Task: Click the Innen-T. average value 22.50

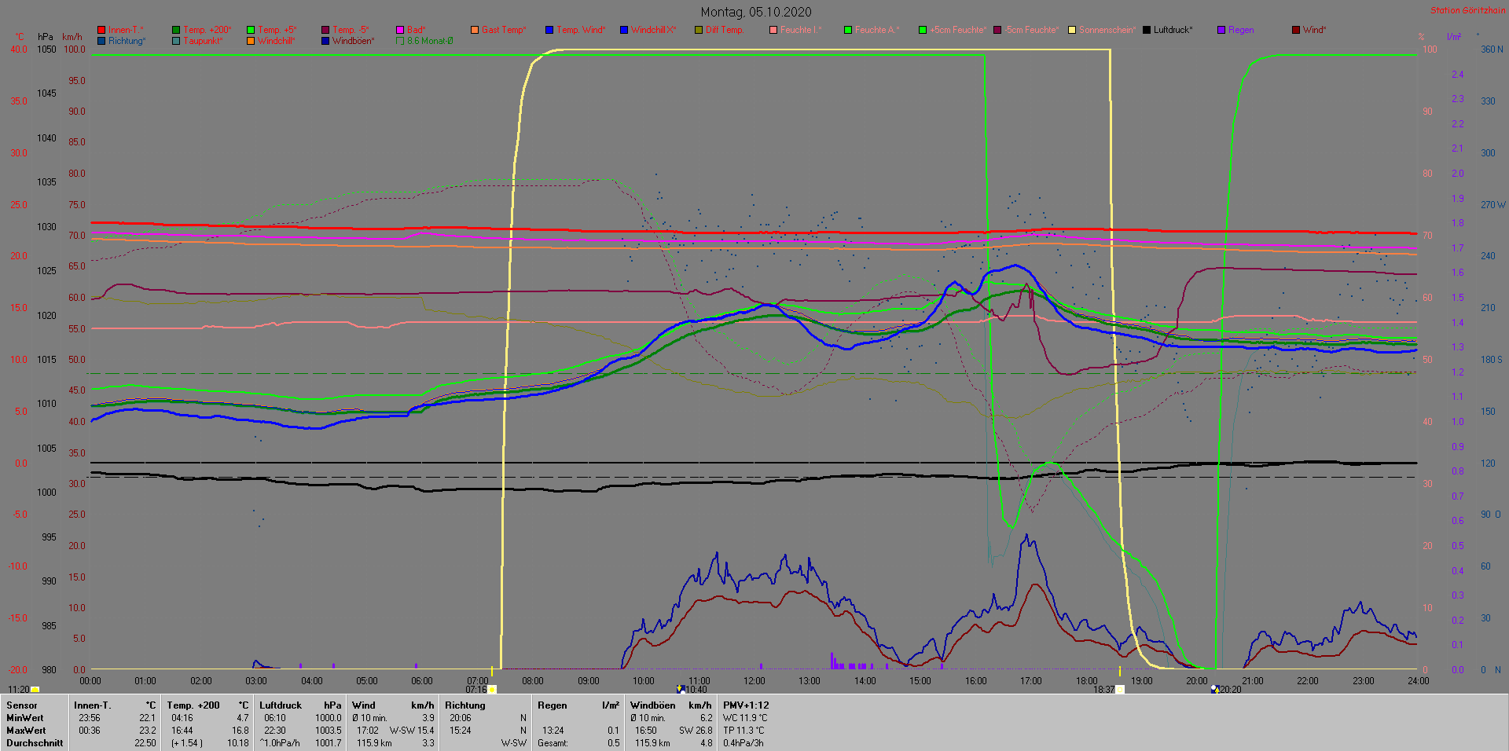Action: pyautogui.click(x=145, y=743)
